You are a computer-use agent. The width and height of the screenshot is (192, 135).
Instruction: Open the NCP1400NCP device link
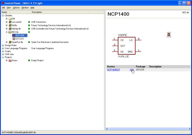coord(114,70)
